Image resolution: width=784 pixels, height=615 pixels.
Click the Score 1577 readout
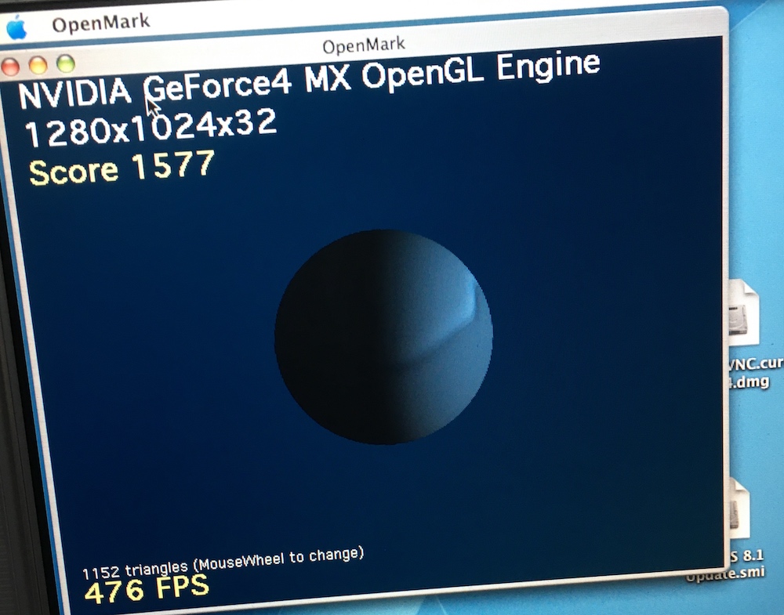pos(122,168)
